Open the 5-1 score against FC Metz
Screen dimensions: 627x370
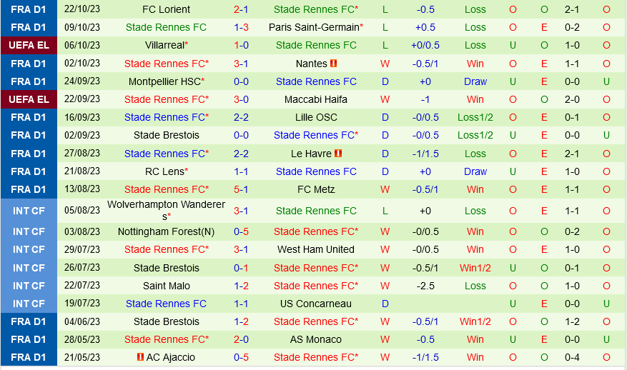(x=241, y=189)
